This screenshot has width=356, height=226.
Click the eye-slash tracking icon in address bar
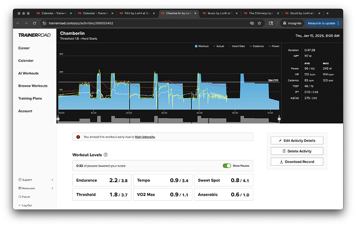click(252, 23)
